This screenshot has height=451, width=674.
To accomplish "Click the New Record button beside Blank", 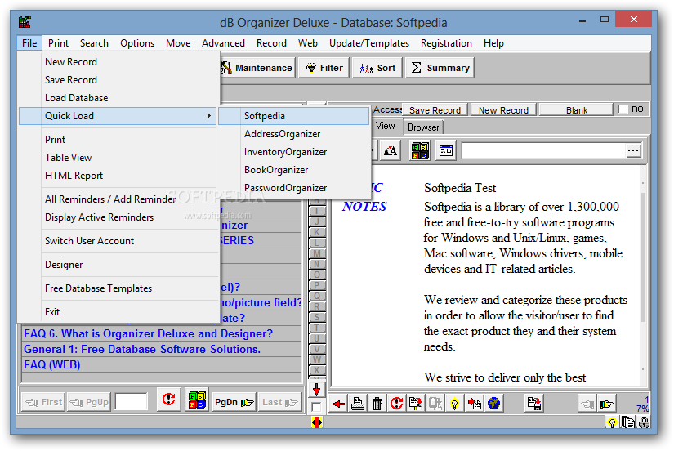I will tap(503, 110).
